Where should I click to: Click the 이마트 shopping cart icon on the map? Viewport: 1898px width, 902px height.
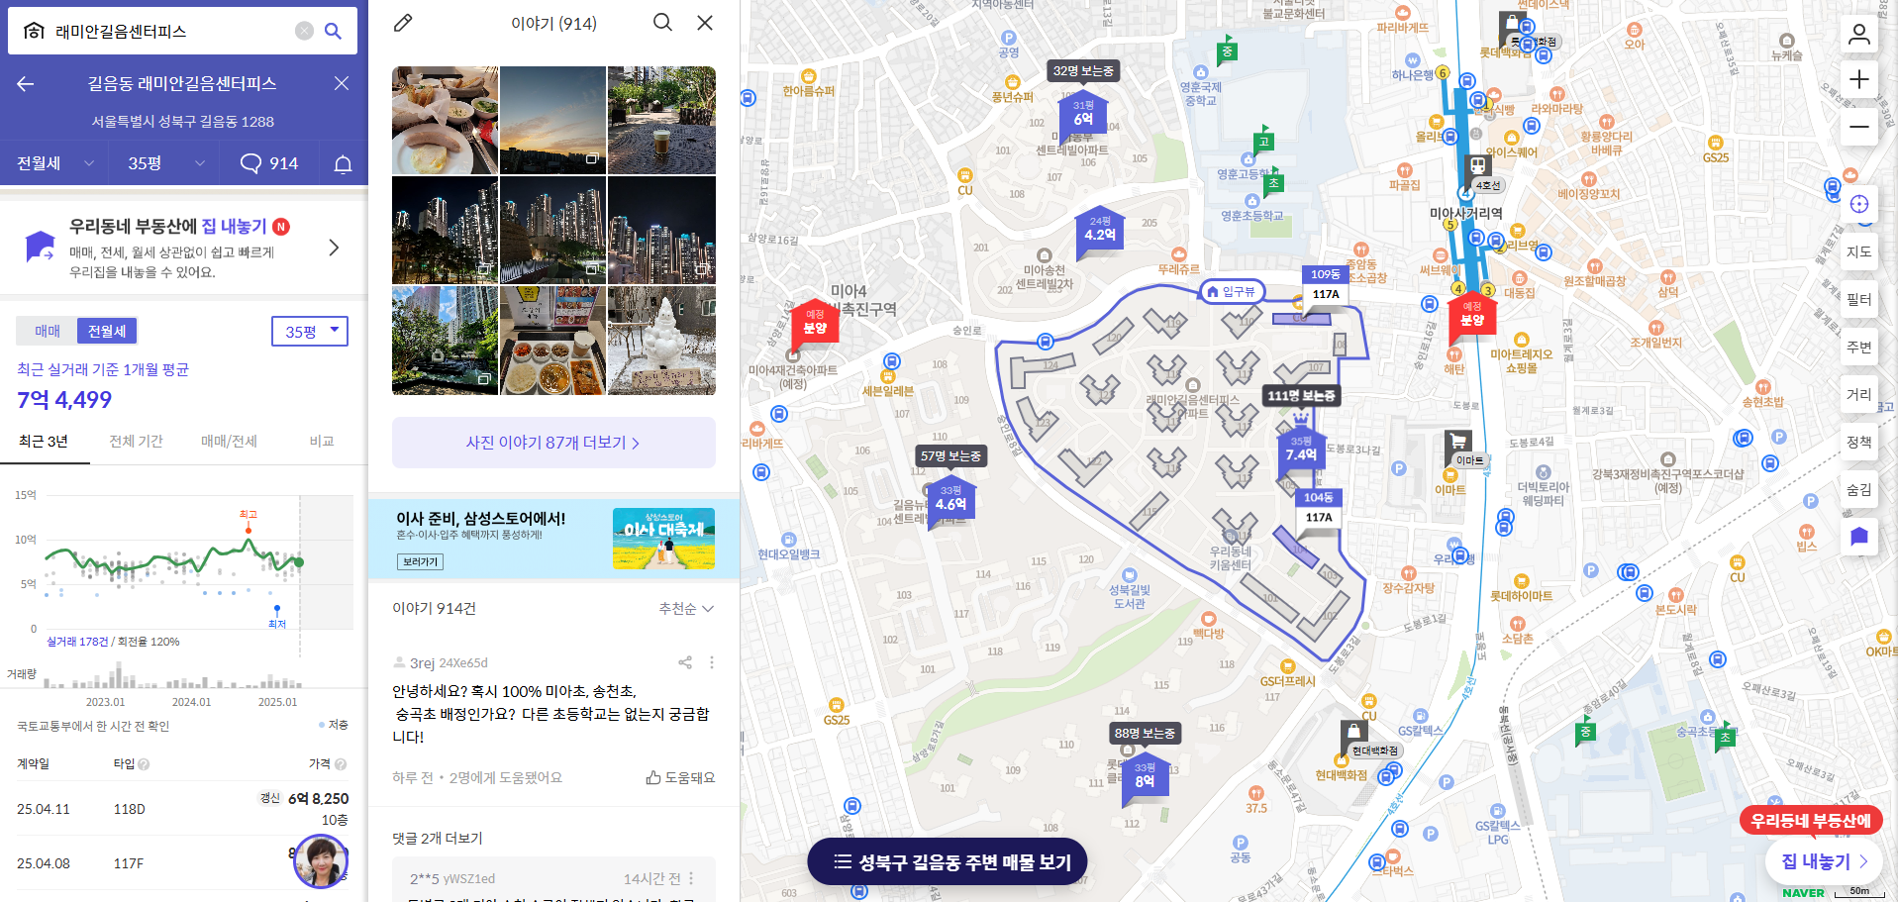pyautogui.click(x=1457, y=442)
